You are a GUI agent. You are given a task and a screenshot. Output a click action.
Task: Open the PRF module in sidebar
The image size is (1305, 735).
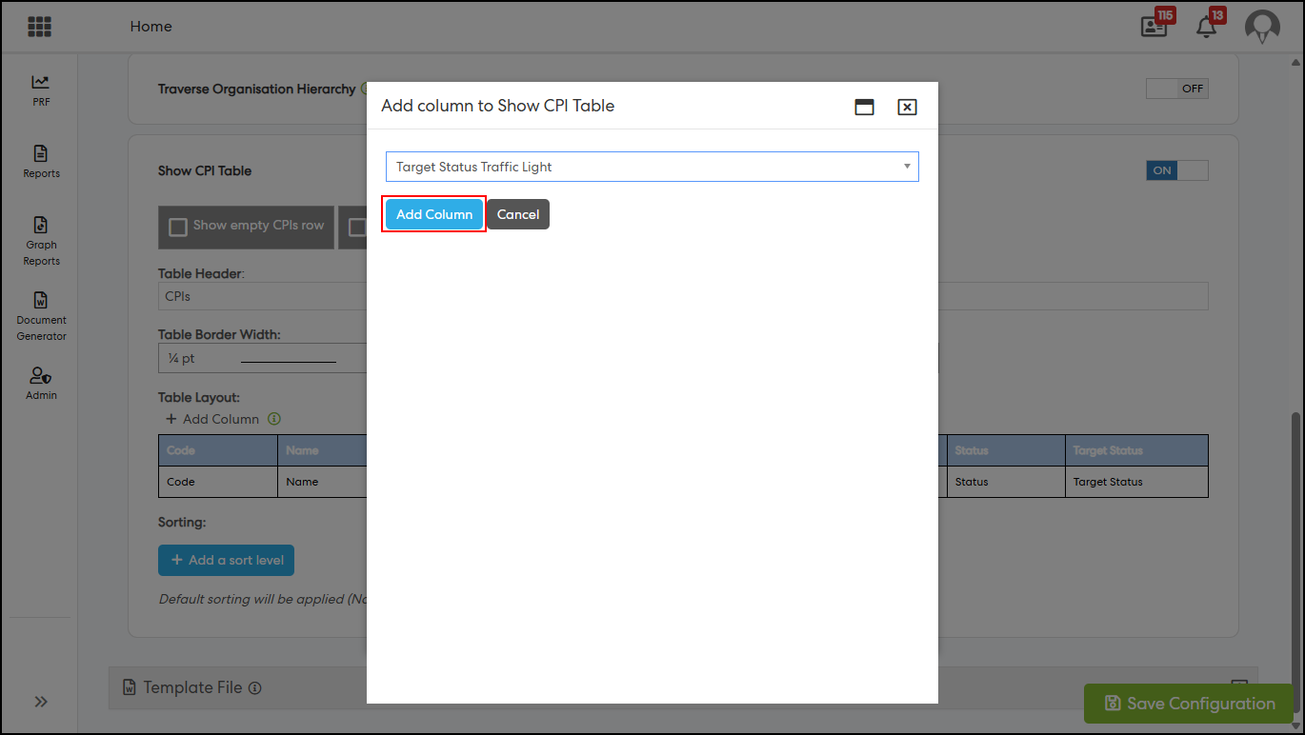click(41, 89)
